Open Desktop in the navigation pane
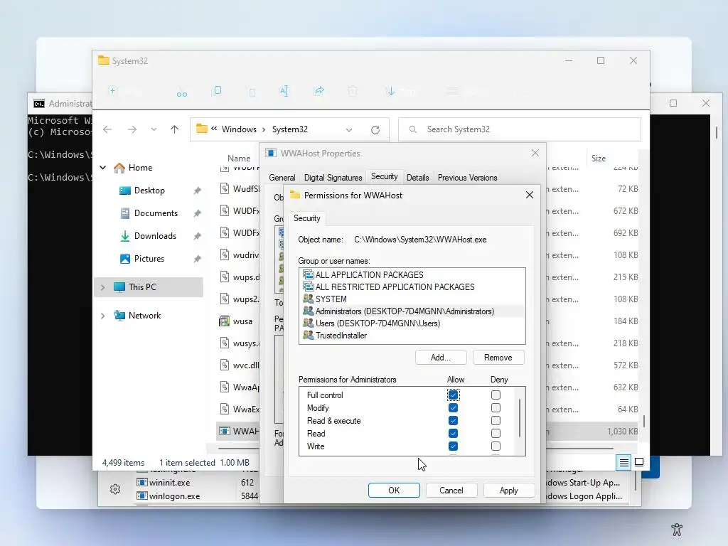Image resolution: width=728 pixels, height=546 pixels. [x=149, y=191]
